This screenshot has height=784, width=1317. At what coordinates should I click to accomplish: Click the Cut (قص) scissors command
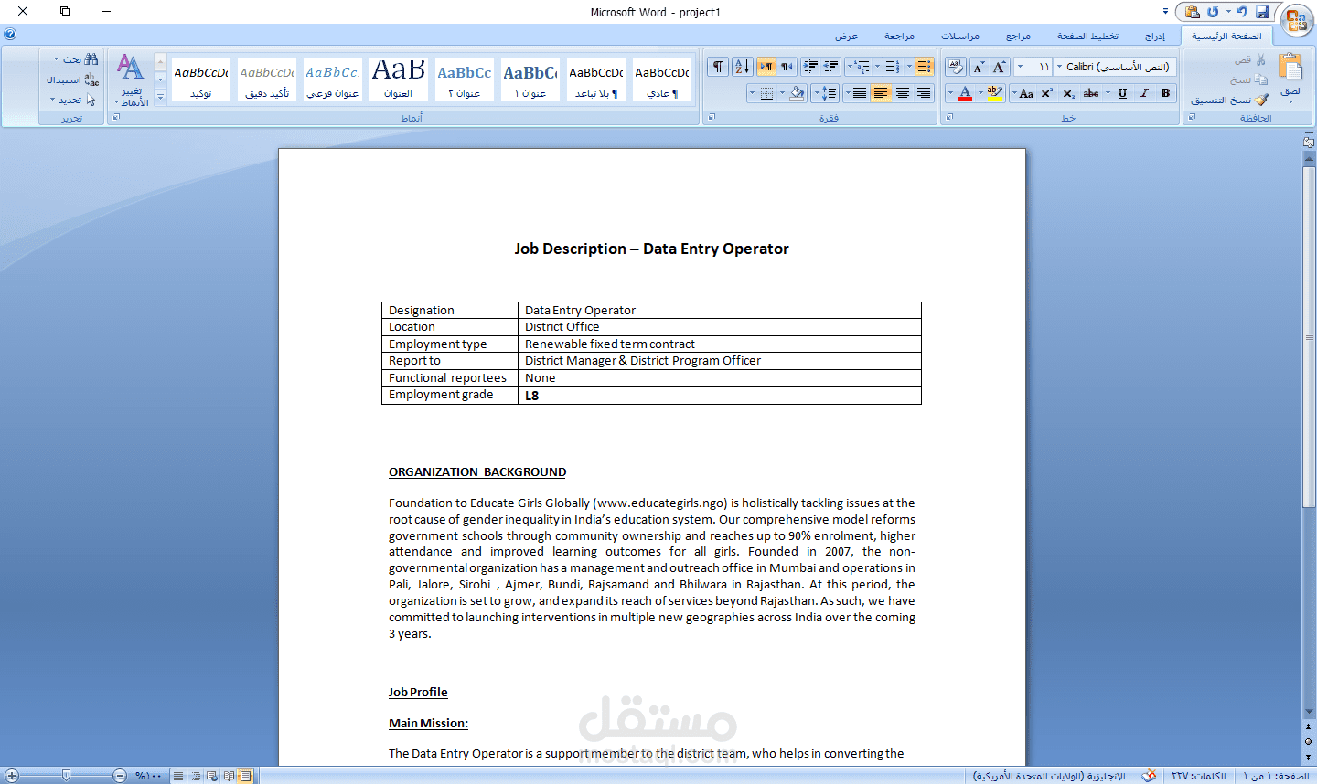1250,59
